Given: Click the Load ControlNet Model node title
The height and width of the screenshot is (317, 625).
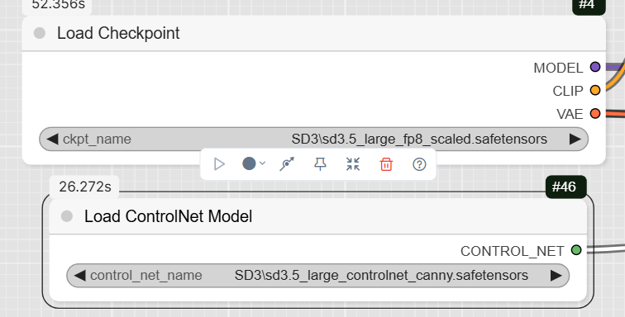Looking at the screenshot, I should (x=168, y=216).
